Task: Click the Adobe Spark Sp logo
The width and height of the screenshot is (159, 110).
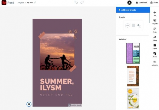Action: 4,3
